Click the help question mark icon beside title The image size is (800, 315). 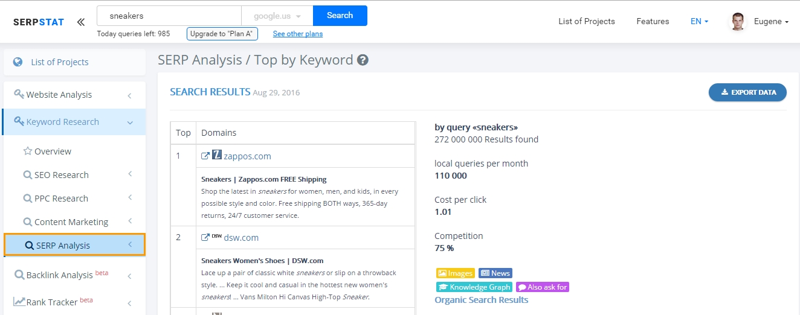[x=363, y=60]
